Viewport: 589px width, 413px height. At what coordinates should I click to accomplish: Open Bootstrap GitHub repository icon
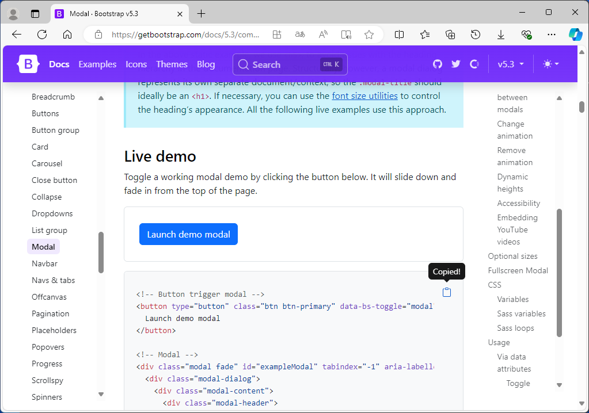438,64
